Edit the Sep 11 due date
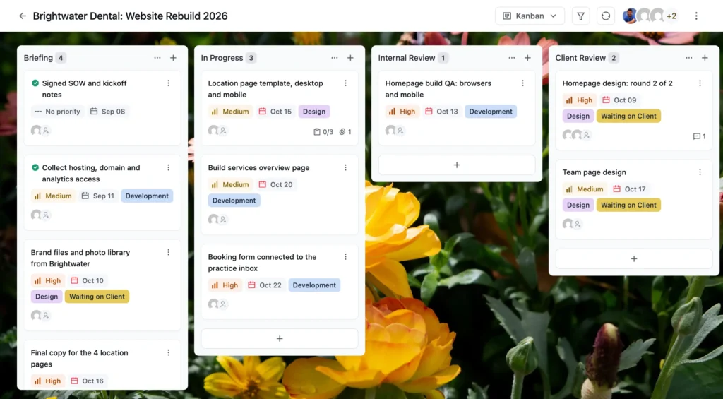 pos(97,196)
